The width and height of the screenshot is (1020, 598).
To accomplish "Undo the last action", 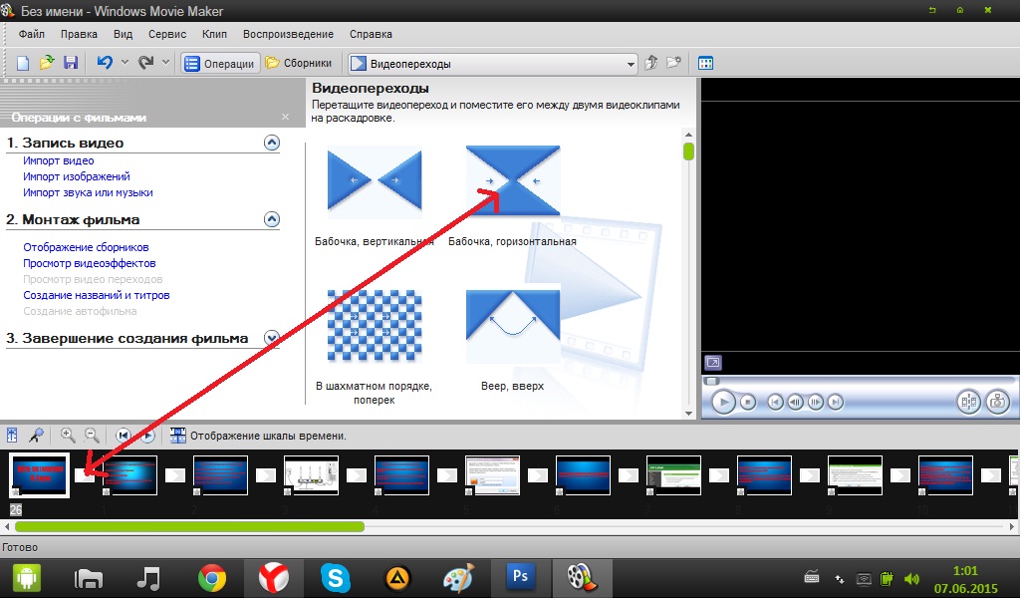I will coord(105,63).
